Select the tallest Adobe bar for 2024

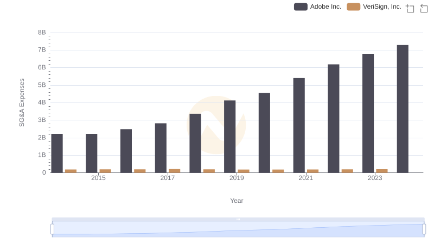tap(403, 109)
